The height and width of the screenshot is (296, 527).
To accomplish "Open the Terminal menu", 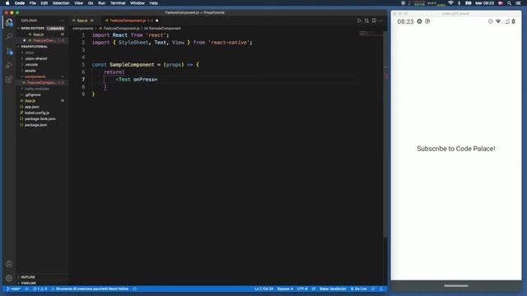I will (118, 3).
